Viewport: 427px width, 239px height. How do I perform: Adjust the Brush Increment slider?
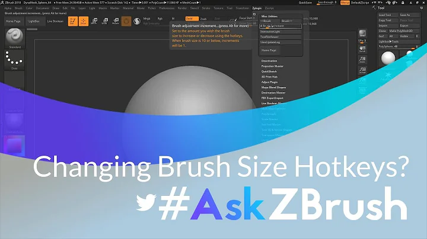[x=281, y=26]
